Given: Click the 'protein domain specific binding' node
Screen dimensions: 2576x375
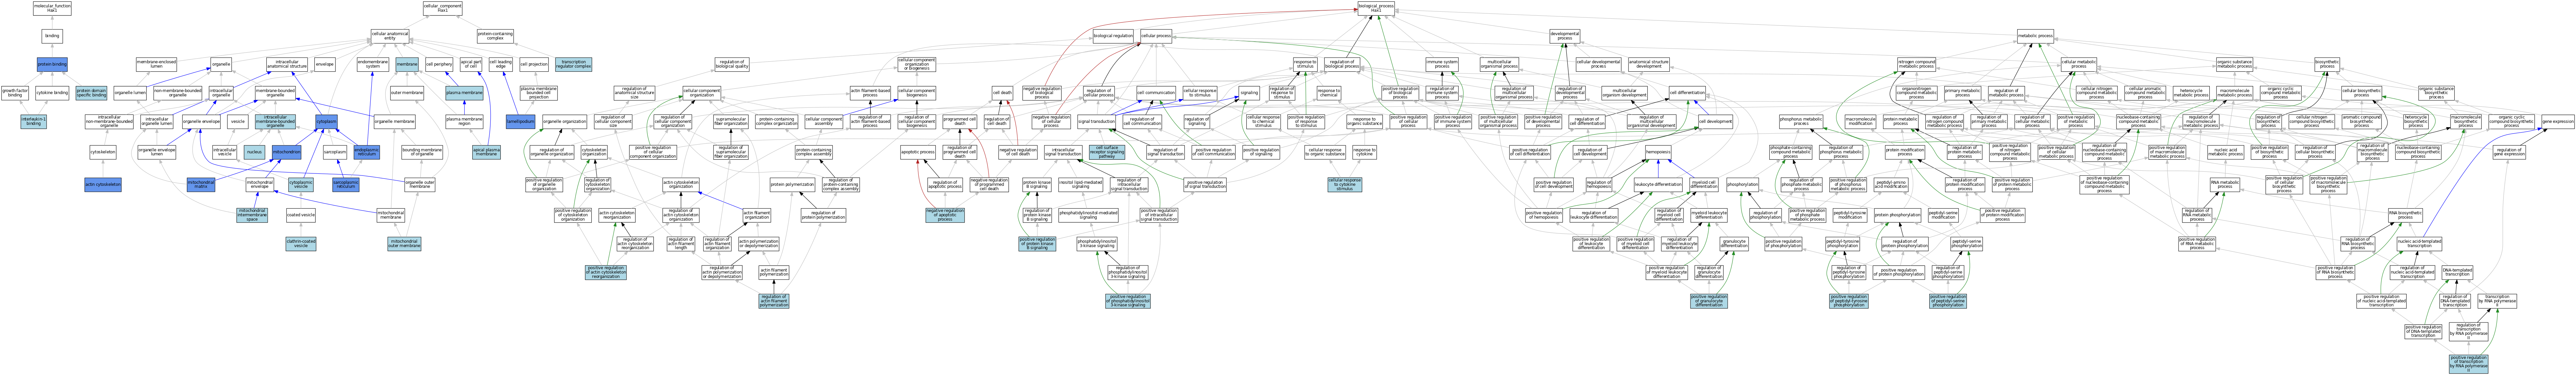Looking at the screenshot, I should coord(91,93).
